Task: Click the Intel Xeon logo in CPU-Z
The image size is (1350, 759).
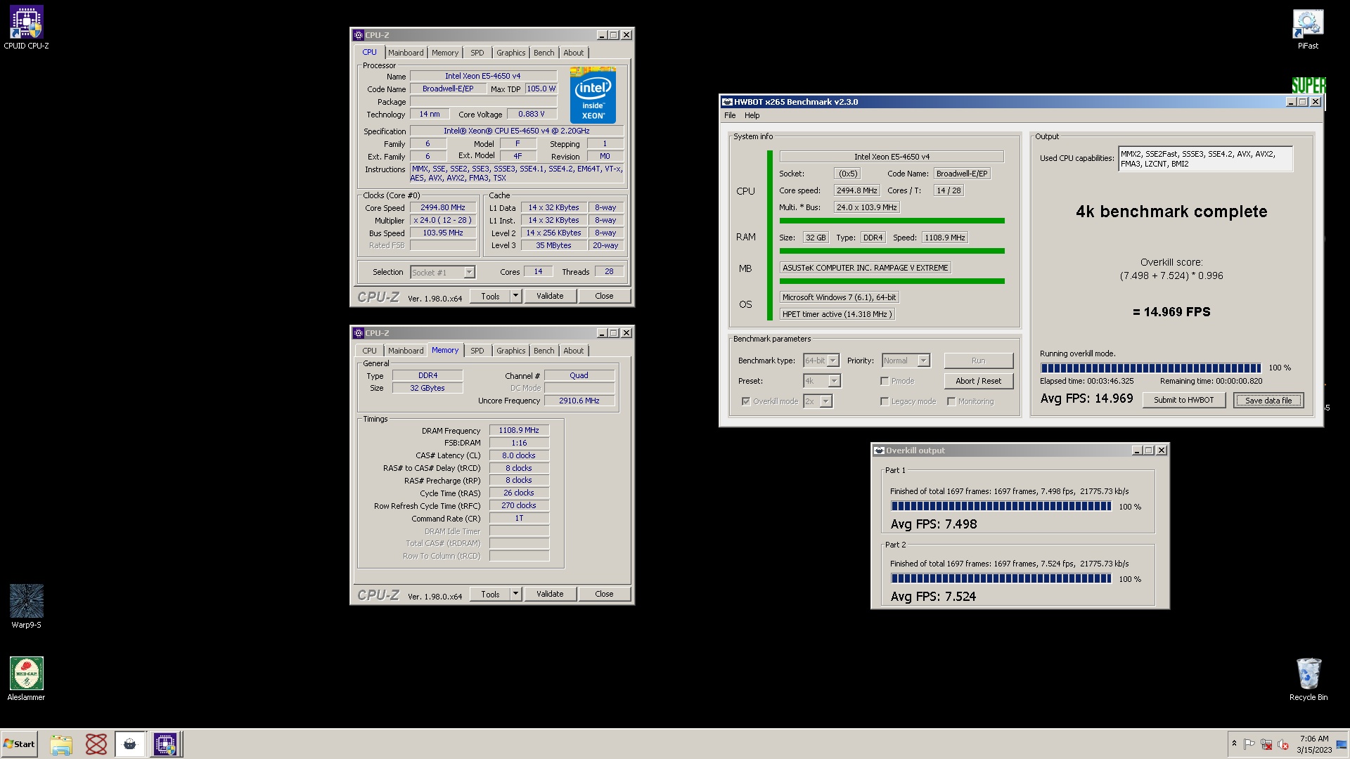Action: coord(593,96)
